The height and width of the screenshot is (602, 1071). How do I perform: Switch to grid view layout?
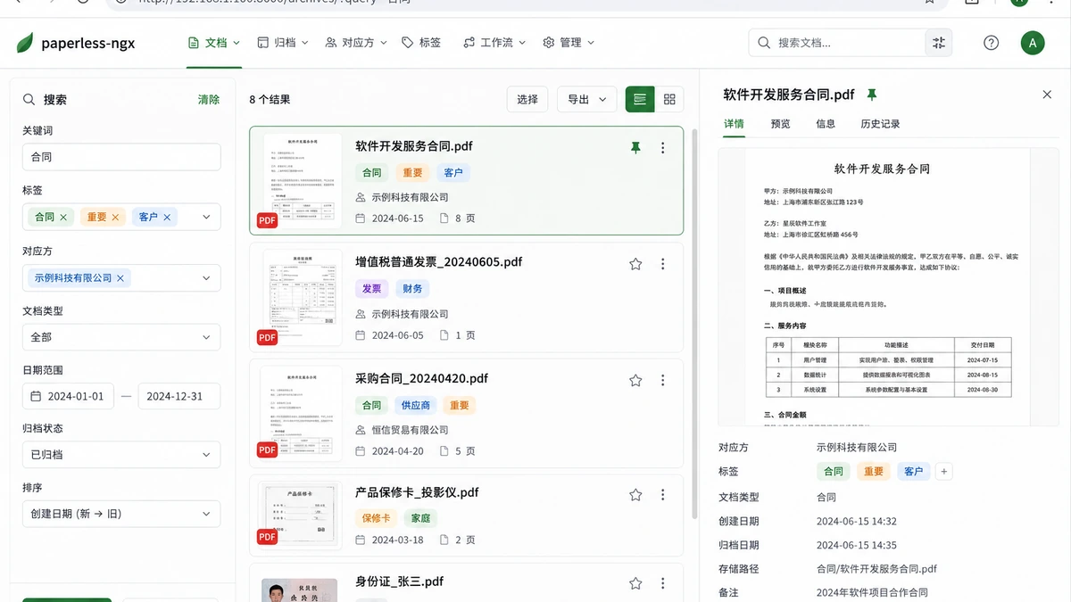(x=669, y=99)
